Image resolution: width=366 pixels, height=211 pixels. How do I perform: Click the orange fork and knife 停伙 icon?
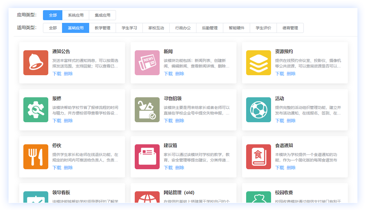(36, 157)
